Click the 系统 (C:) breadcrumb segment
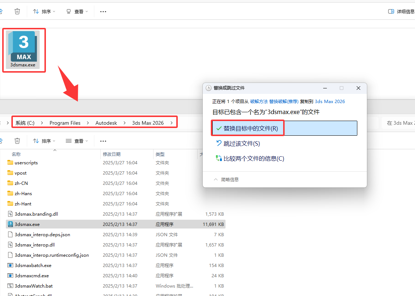This screenshot has width=415, height=296. pos(25,123)
